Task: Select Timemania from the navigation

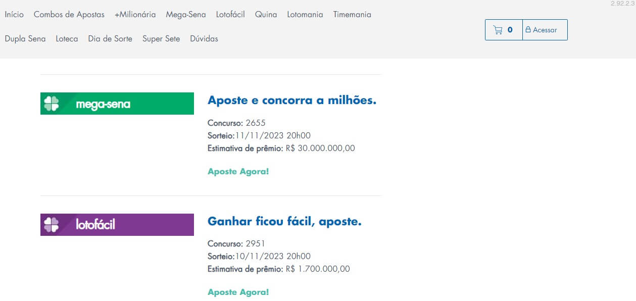Action: pyautogui.click(x=352, y=15)
